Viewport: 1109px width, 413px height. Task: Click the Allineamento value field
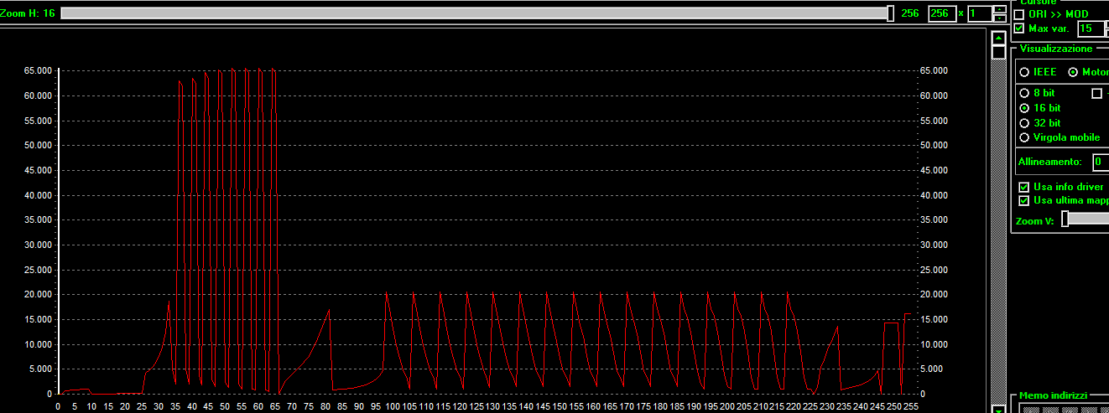pyautogui.click(x=1101, y=162)
